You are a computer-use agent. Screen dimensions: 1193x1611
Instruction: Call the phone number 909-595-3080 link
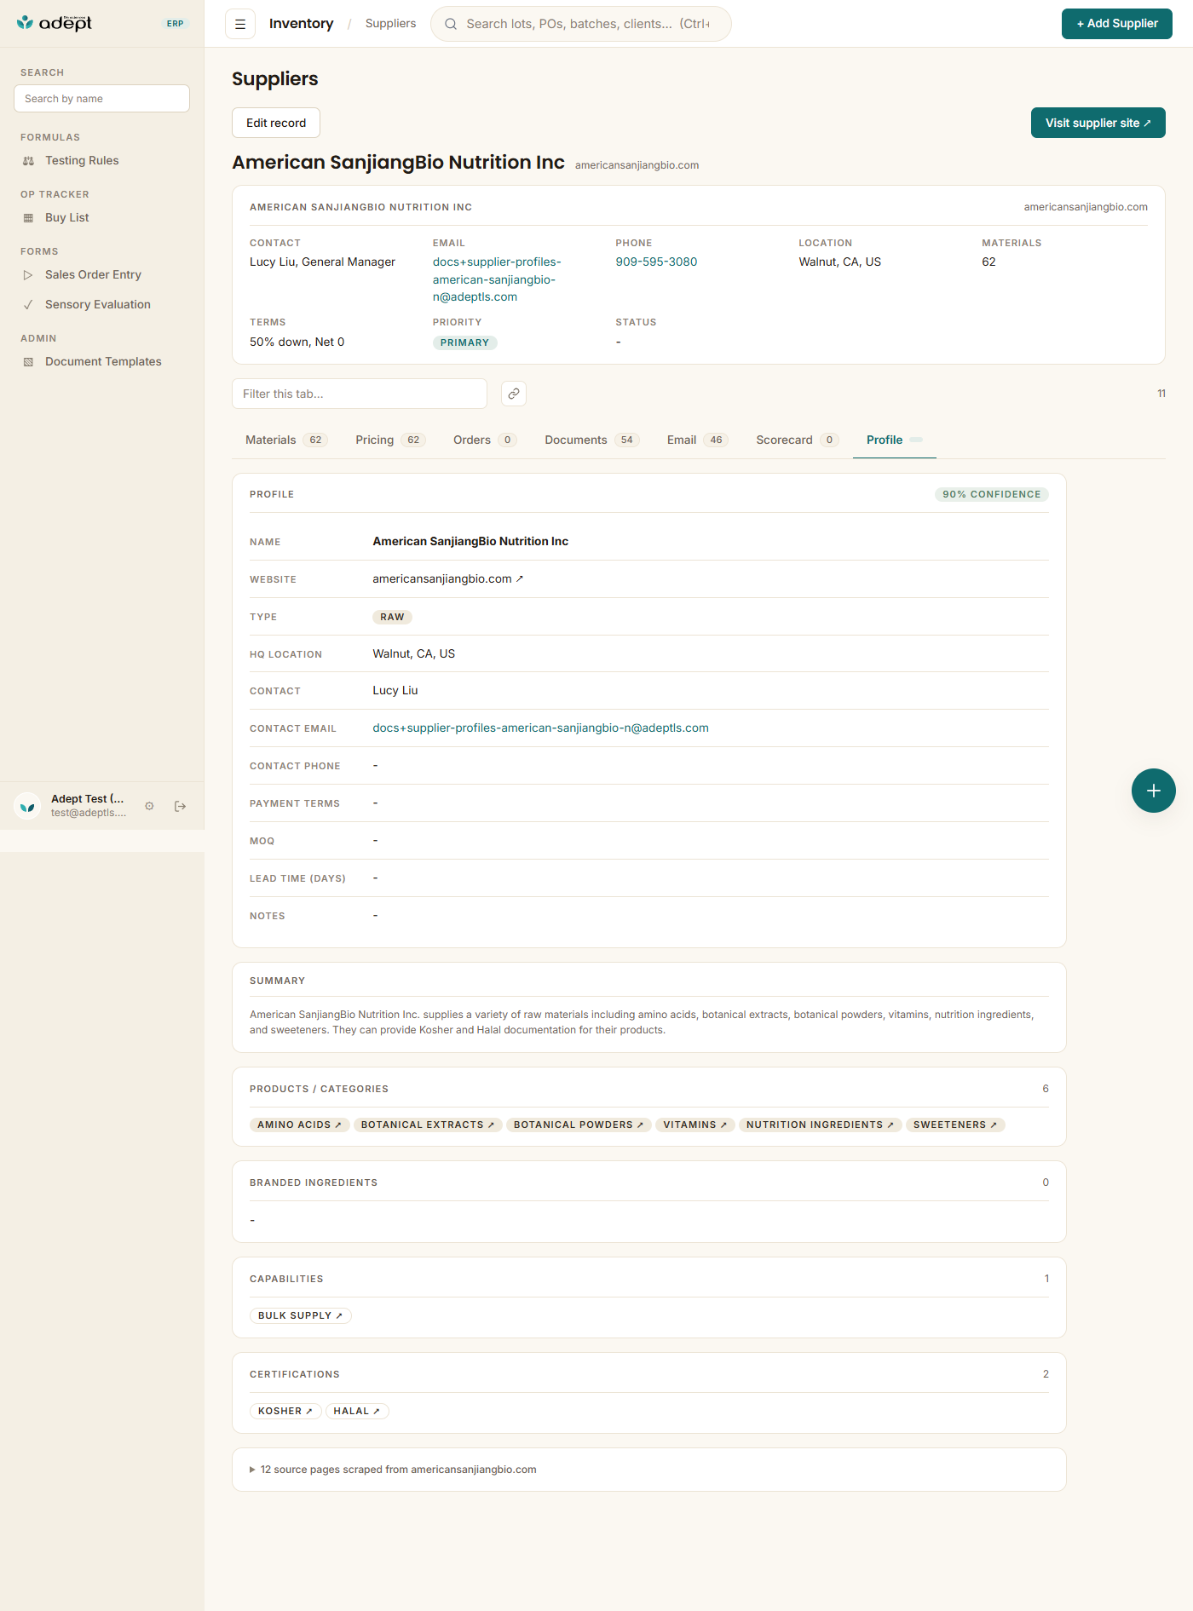click(656, 262)
